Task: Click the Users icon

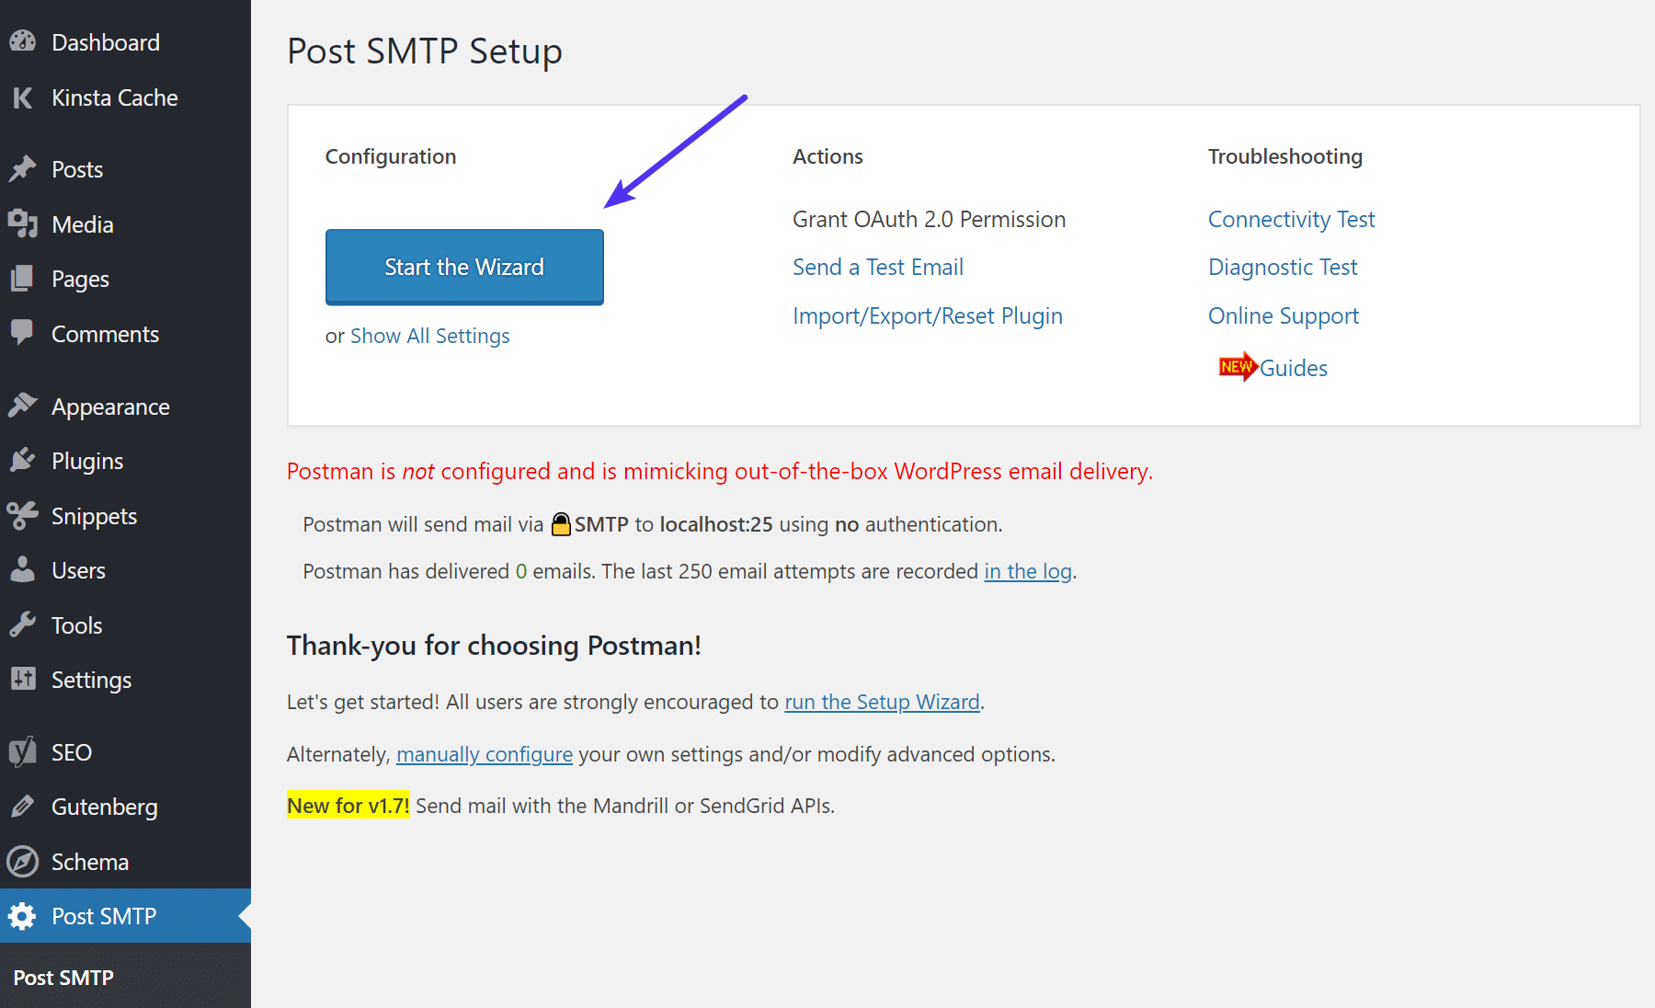Action: tap(22, 570)
